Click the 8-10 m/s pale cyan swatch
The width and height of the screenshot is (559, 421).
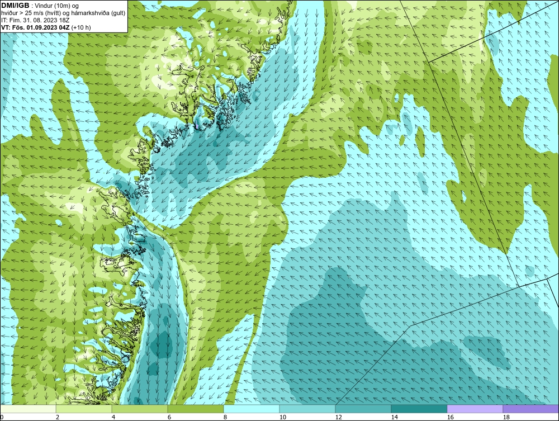(x=252, y=409)
